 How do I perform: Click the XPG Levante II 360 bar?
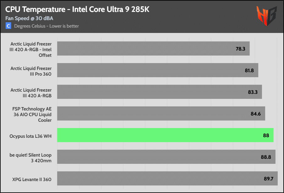click(167, 178)
